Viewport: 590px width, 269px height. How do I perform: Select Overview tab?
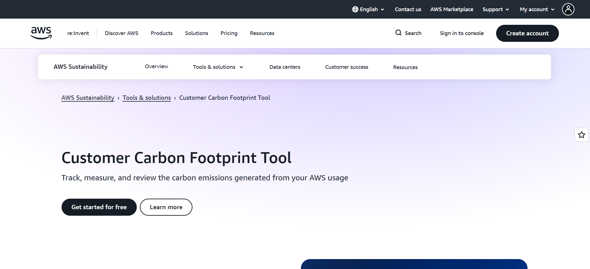tap(156, 66)
